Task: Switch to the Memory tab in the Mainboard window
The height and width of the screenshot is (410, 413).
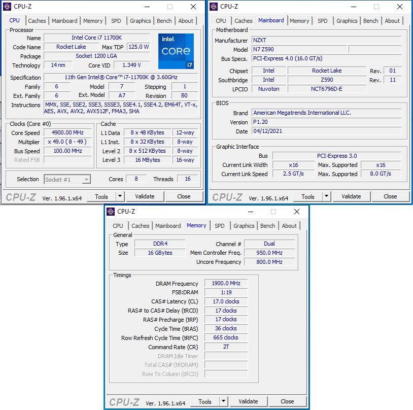Action: 299,21
